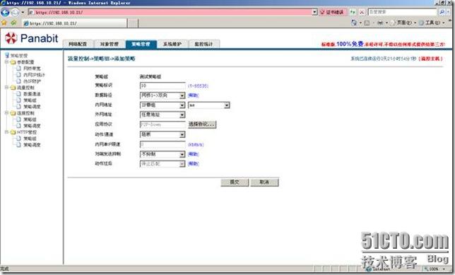Click the browser address bar

tap(170, 12)
